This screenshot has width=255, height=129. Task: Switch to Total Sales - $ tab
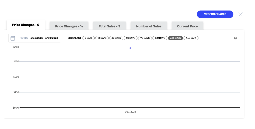pyautogui.click(x=110, y=26)
